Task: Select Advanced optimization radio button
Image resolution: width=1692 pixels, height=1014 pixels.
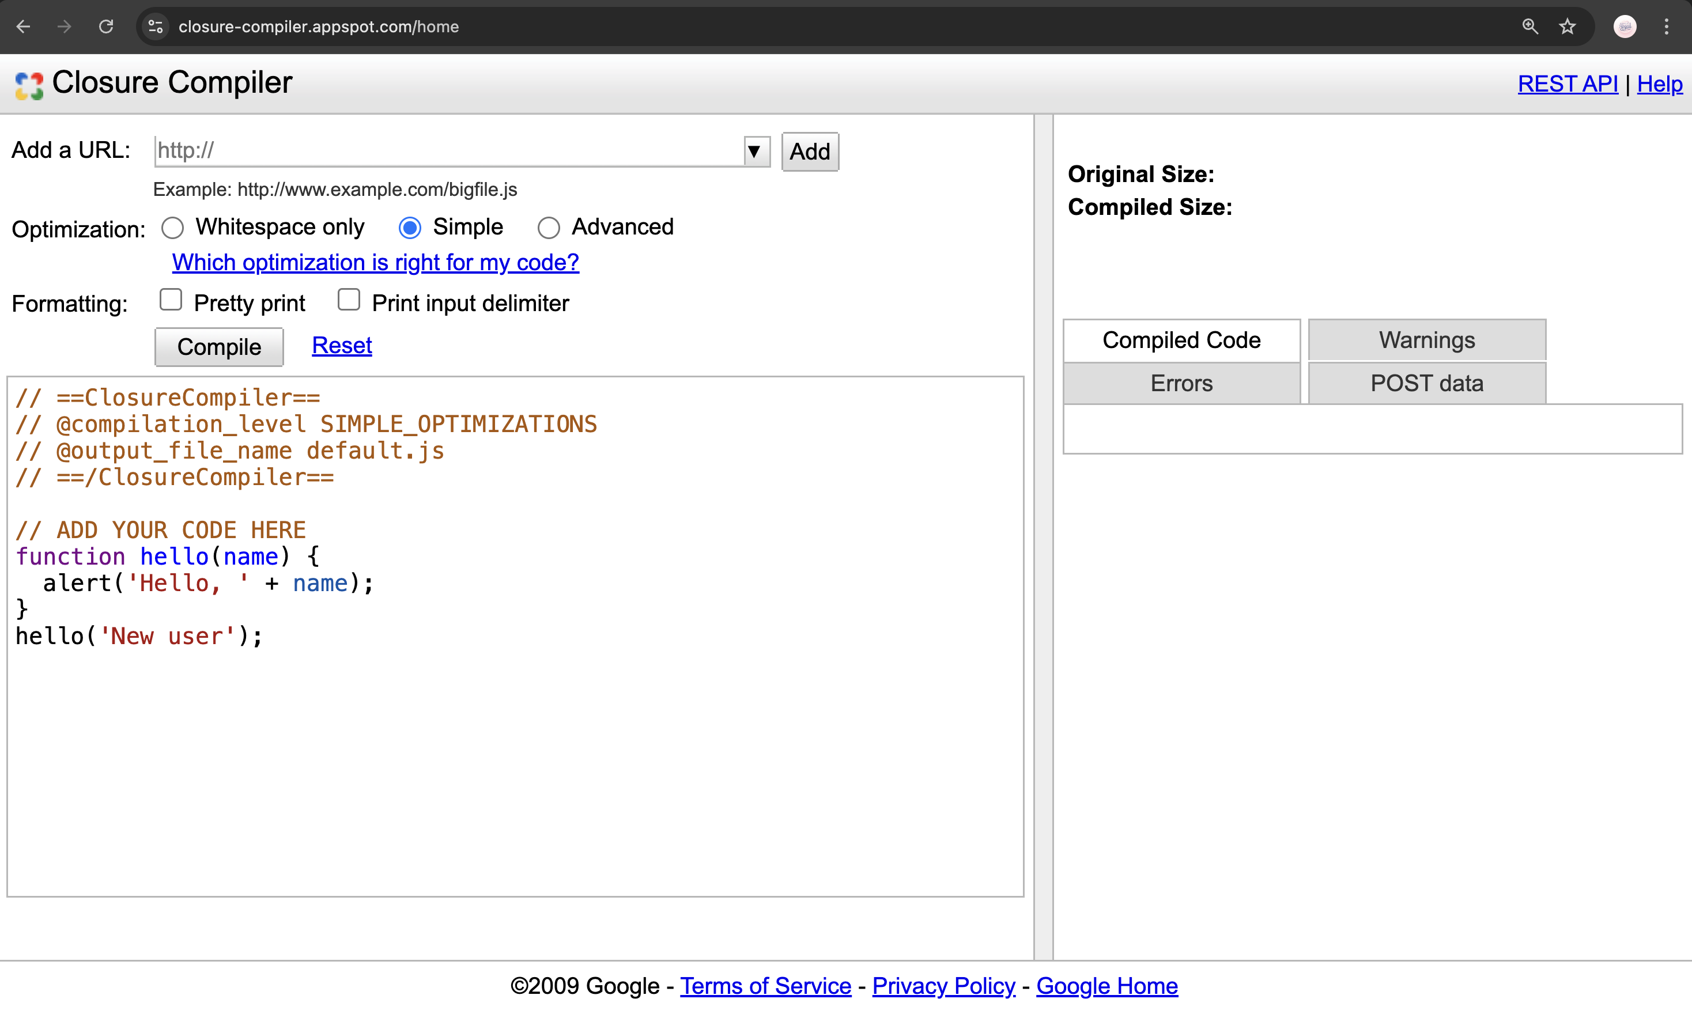Action: pos(549,228)
